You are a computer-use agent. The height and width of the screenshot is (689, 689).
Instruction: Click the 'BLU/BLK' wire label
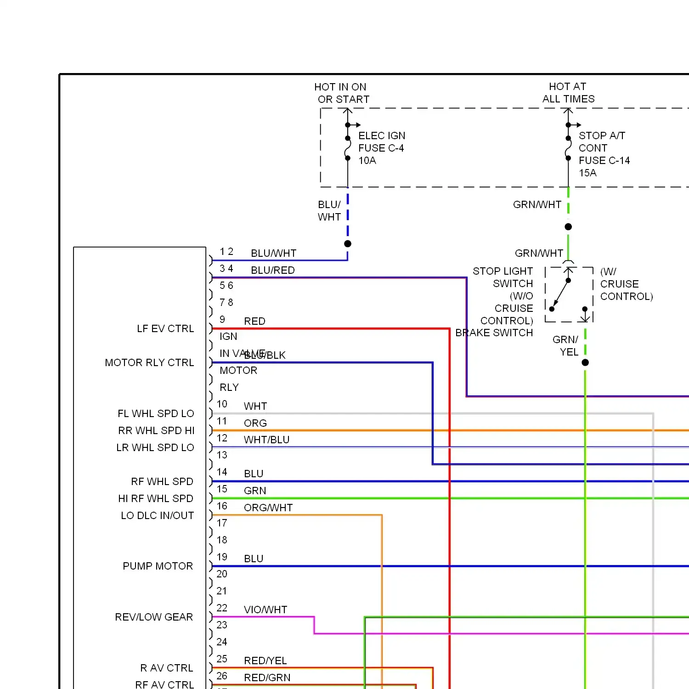pos(265,356)
